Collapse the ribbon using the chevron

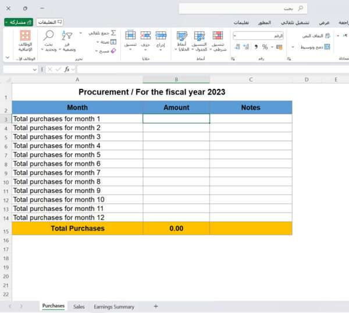tap(8, 58)
